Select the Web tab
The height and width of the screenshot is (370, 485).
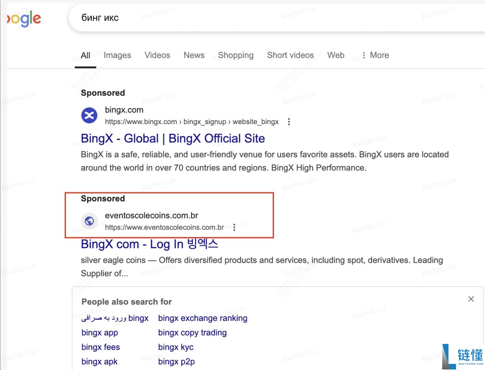click(x=336, y=55)
